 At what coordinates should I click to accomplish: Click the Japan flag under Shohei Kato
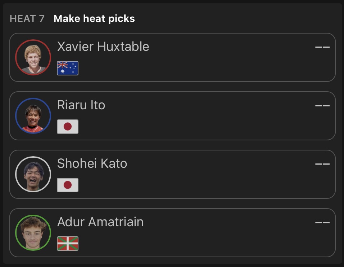click(x=68, y=185)
